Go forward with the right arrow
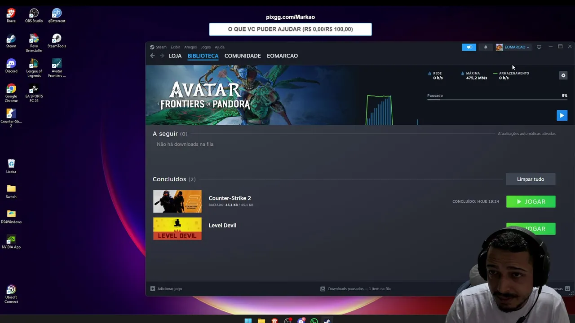 (162, 56)
